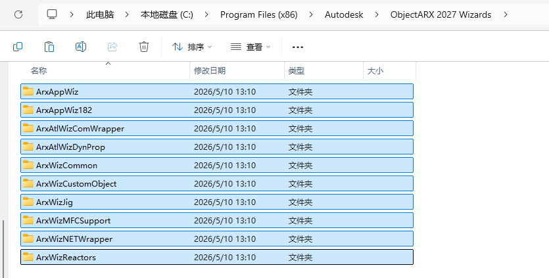Image resolution: width=549 pixels, height=278 pixels.
Task: Select the ArxAppWiz182 folder name
Action: pos(64,110)
